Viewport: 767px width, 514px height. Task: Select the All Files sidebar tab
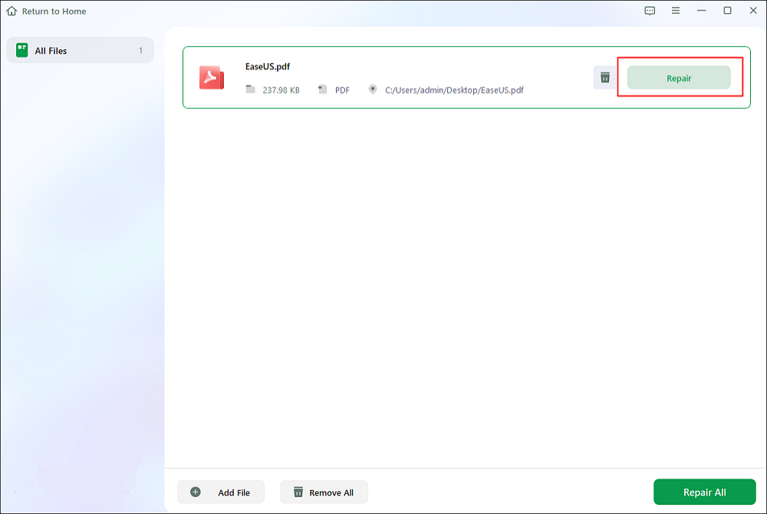click(x=81, y=51)
